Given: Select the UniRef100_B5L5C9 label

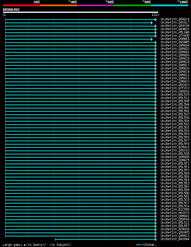Looking at the screenshot, I should [x=175, y=200].
